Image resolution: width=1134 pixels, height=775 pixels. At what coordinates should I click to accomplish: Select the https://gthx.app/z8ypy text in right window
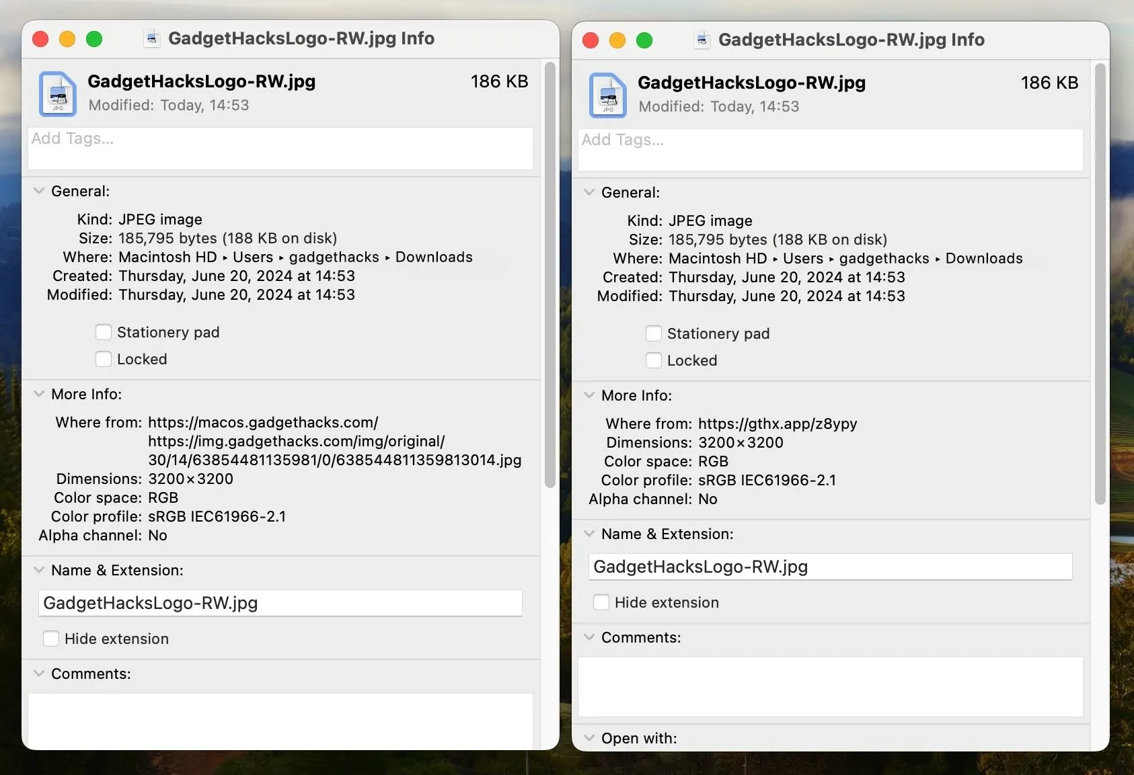pos(778,423)
